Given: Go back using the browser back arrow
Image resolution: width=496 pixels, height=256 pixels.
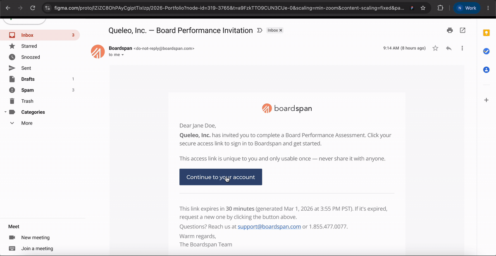Looking at the screenshot, I should click(x=8, y=8).
